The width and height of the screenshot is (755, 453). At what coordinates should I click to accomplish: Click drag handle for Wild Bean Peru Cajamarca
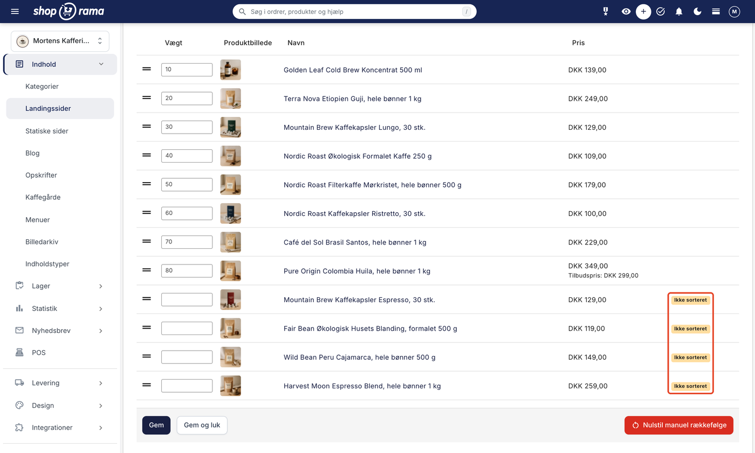[x=146, y=356]
